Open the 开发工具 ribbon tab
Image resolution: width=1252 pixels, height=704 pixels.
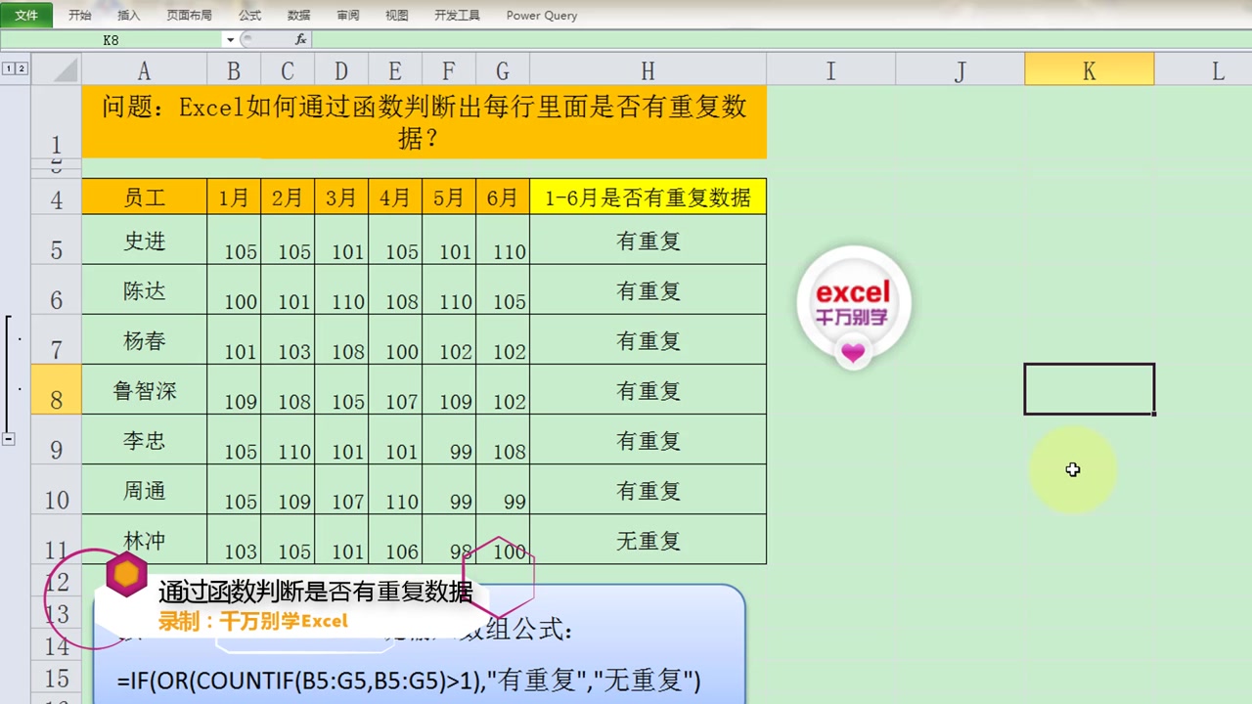(x=457, y=16)
